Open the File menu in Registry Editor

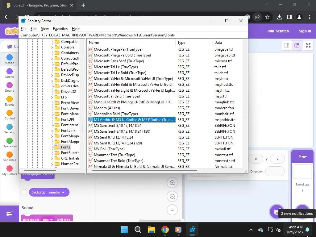(23, 29)
